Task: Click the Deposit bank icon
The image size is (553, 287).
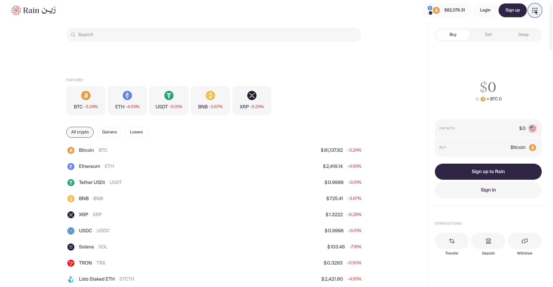Action: coord(488,241)
